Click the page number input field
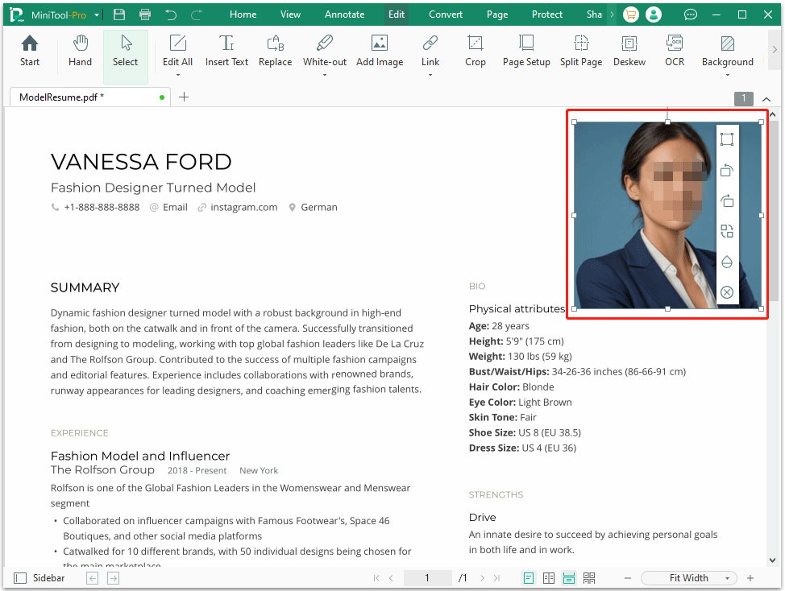The image size is (785, 591). [x=427, y=577]
